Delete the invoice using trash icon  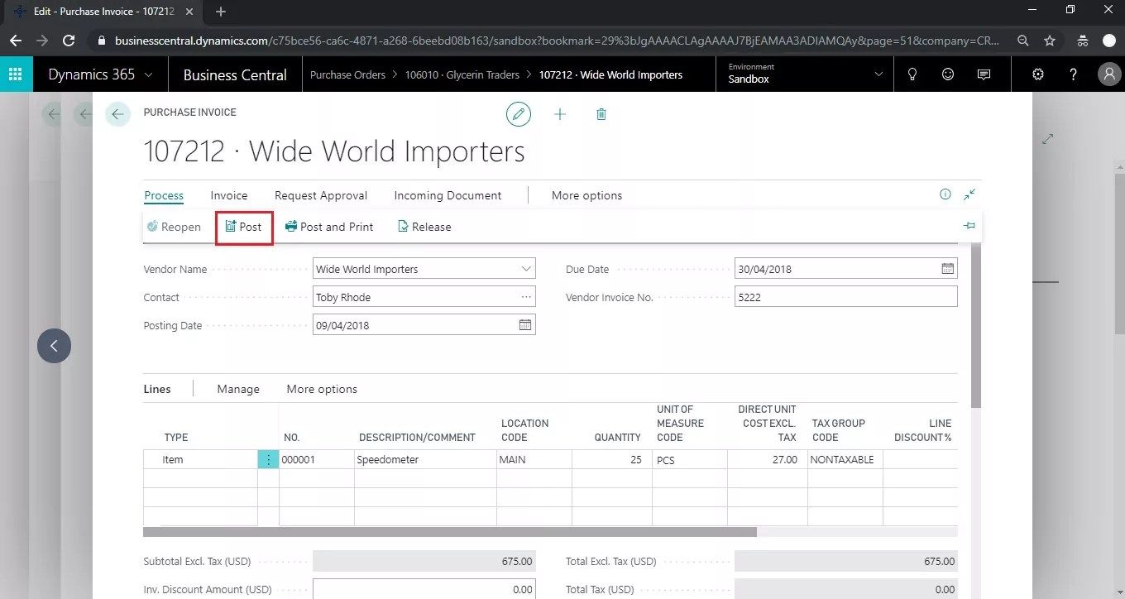tap(601, 114)
